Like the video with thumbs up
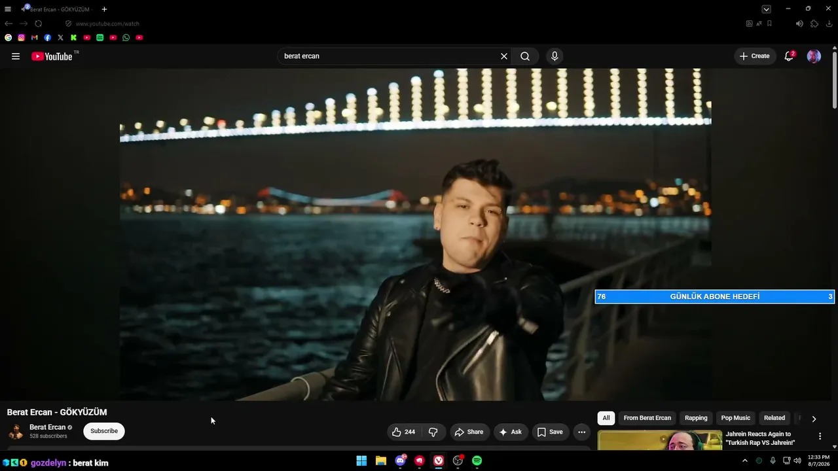 404,432
